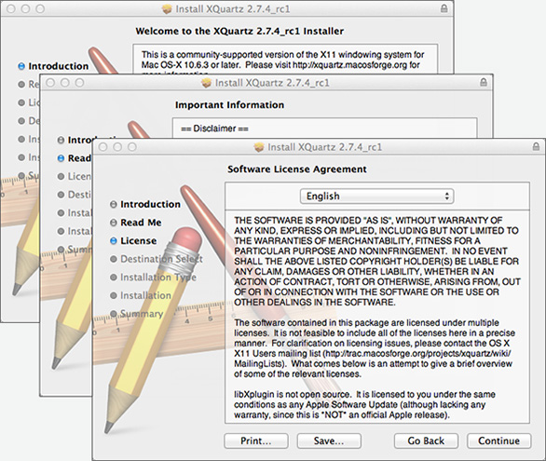Click the package icon in Important Information window title
The height and width of the screenshot is (461, 546).
point(206,83)
